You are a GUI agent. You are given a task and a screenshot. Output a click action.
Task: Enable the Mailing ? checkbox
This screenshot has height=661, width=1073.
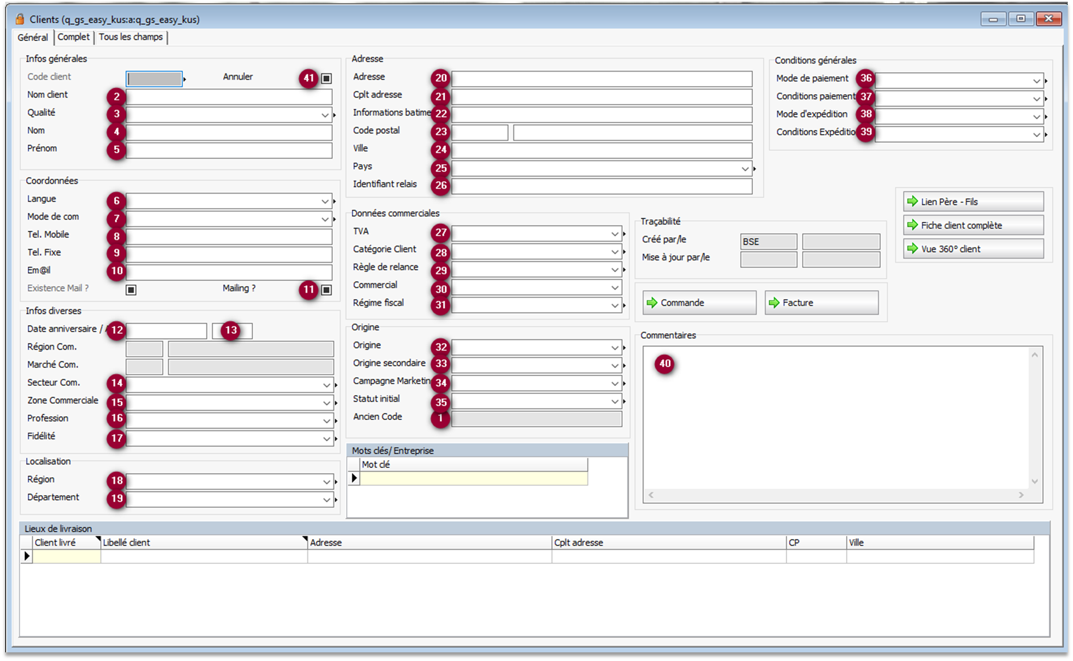pyautogui.click(x=326, y=290)
